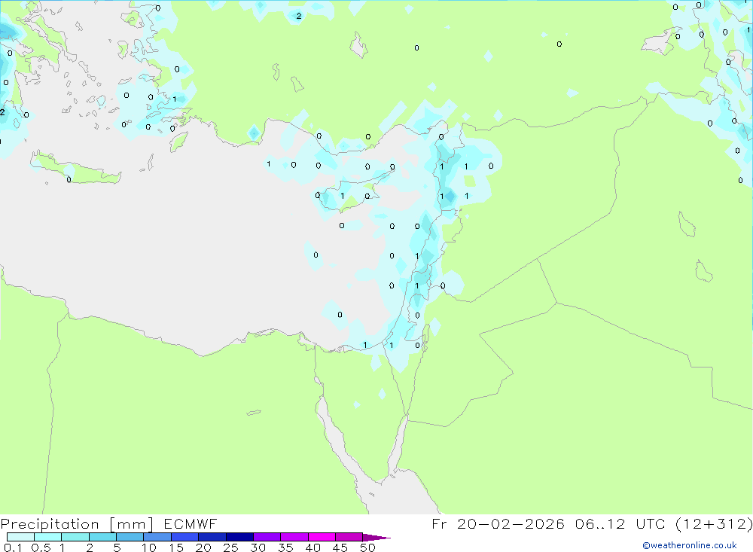Screen dimensions: 753x552
Task: Click the weatheronline.co.uk copyright link
Action: 689,545
